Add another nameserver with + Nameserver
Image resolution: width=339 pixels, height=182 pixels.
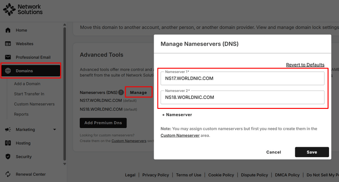coord(177,115)
